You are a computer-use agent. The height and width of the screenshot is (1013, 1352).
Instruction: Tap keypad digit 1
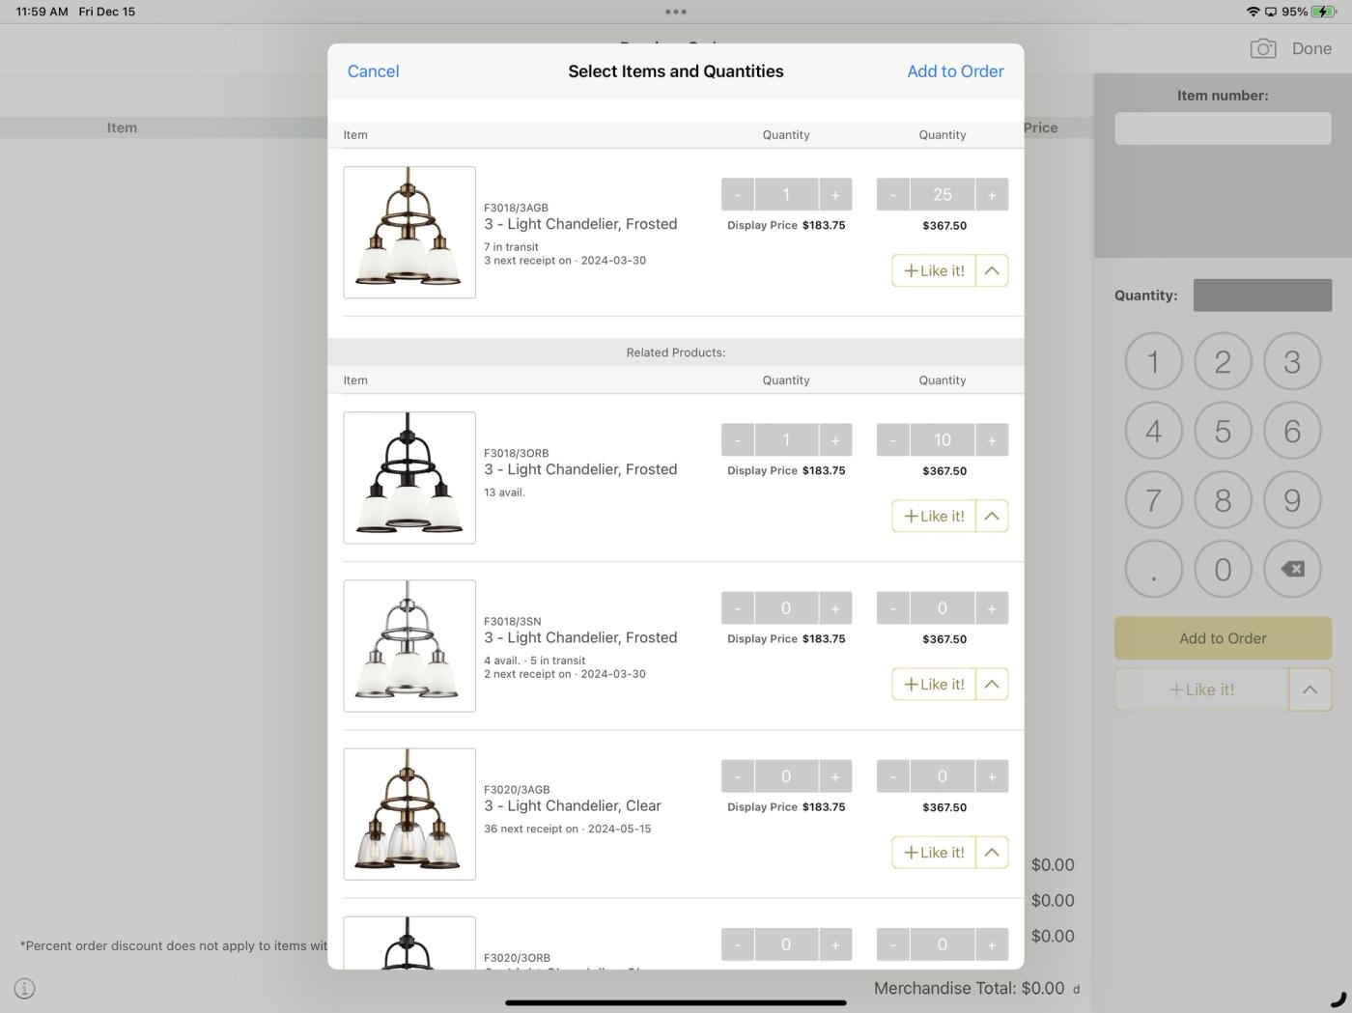tap(1153, 361)
